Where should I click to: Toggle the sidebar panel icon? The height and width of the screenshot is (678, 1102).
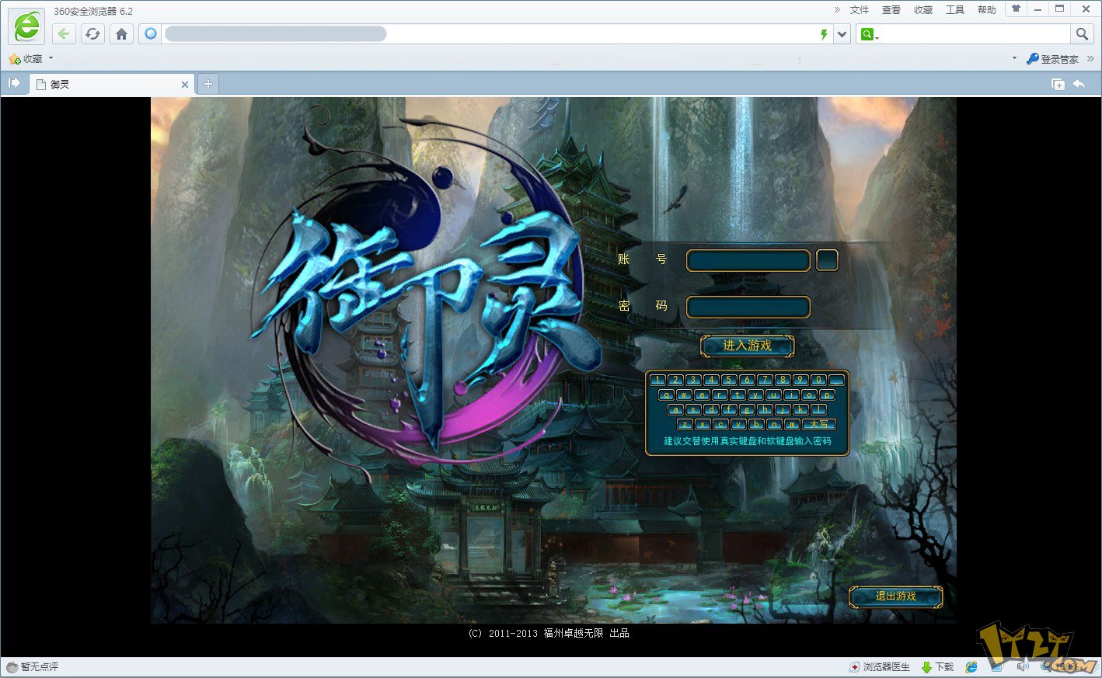click(x=14, y=83)
